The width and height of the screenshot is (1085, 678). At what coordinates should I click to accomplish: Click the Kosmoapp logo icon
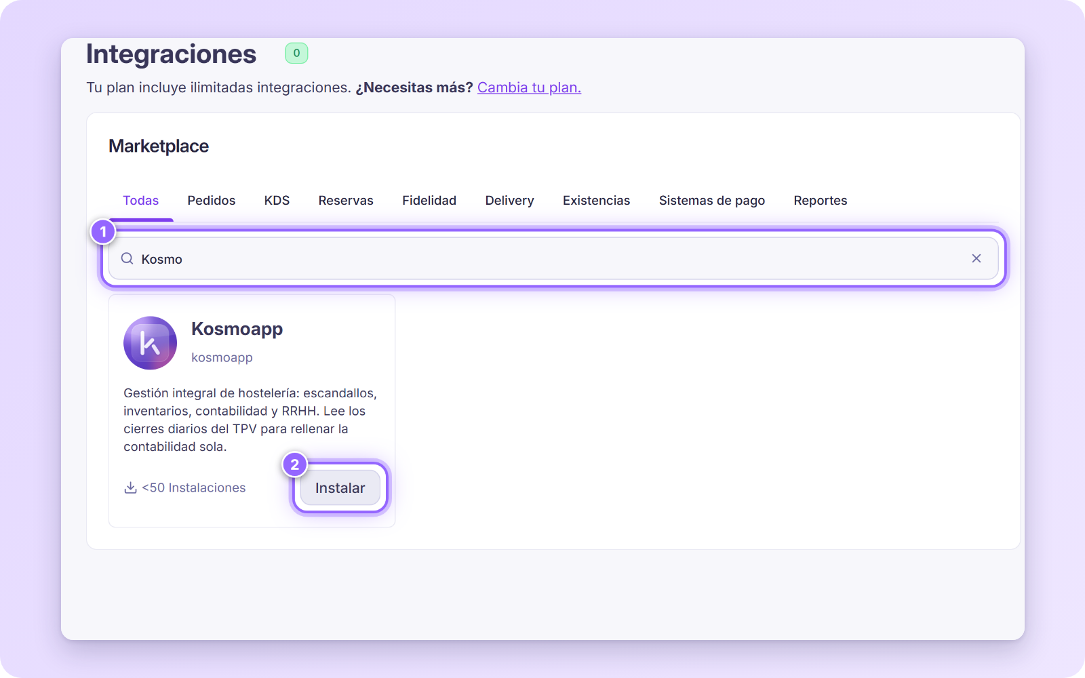(150, 343)
